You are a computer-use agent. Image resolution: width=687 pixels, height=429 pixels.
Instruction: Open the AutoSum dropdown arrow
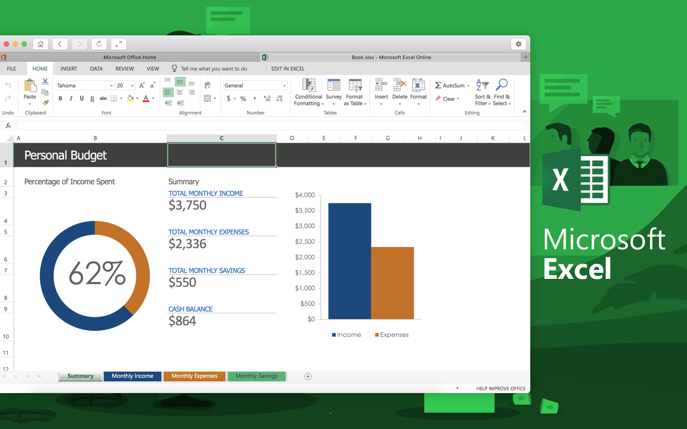[469, 86]
